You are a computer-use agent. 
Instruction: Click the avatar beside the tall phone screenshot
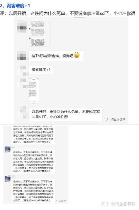coord(23,83)
